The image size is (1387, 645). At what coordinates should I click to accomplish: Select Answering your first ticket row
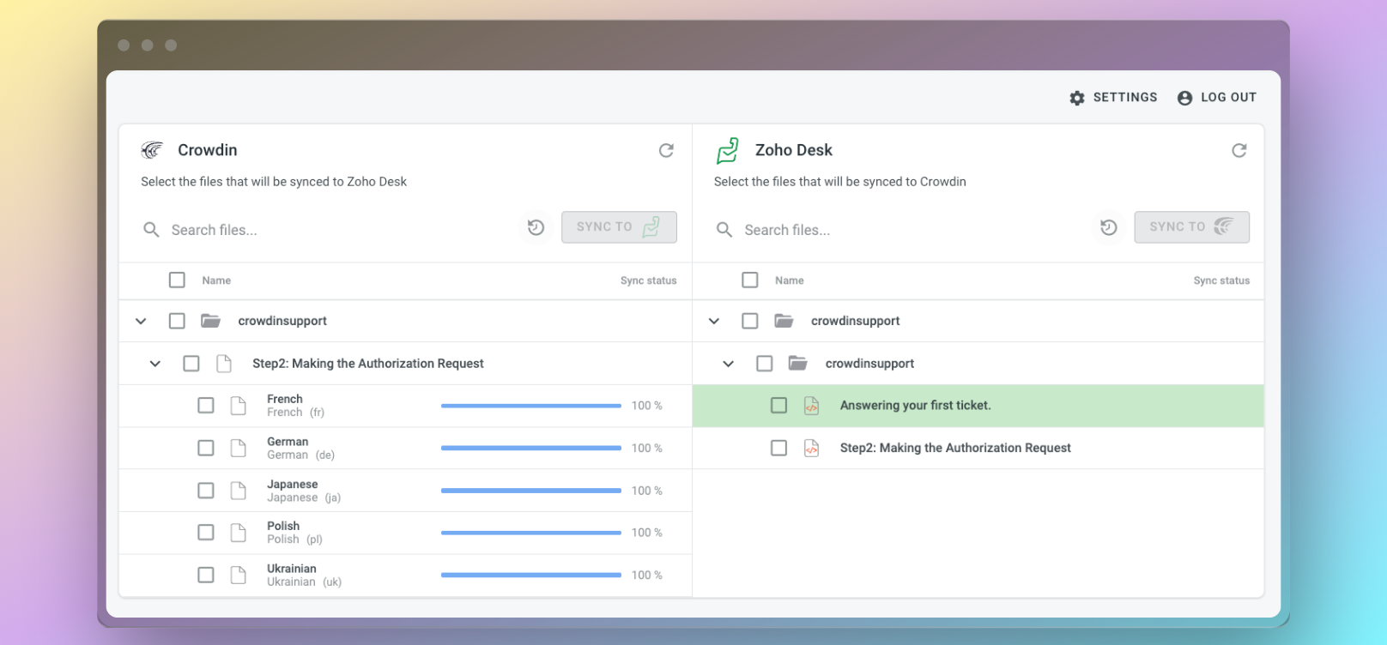click(978, 406)
